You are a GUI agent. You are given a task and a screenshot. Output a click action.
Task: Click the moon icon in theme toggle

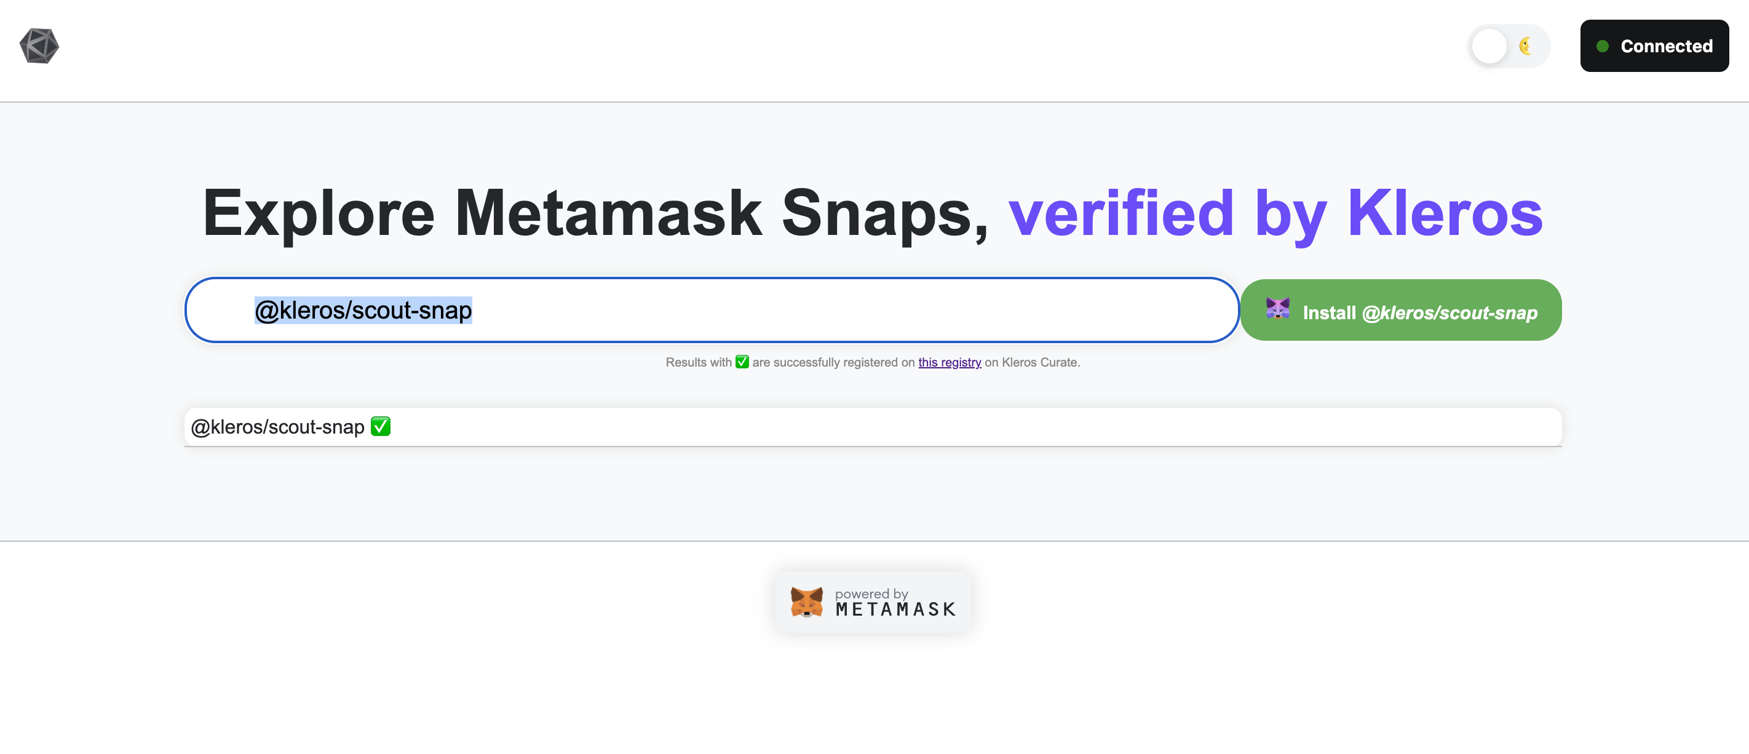click(x=1525, y=46)
